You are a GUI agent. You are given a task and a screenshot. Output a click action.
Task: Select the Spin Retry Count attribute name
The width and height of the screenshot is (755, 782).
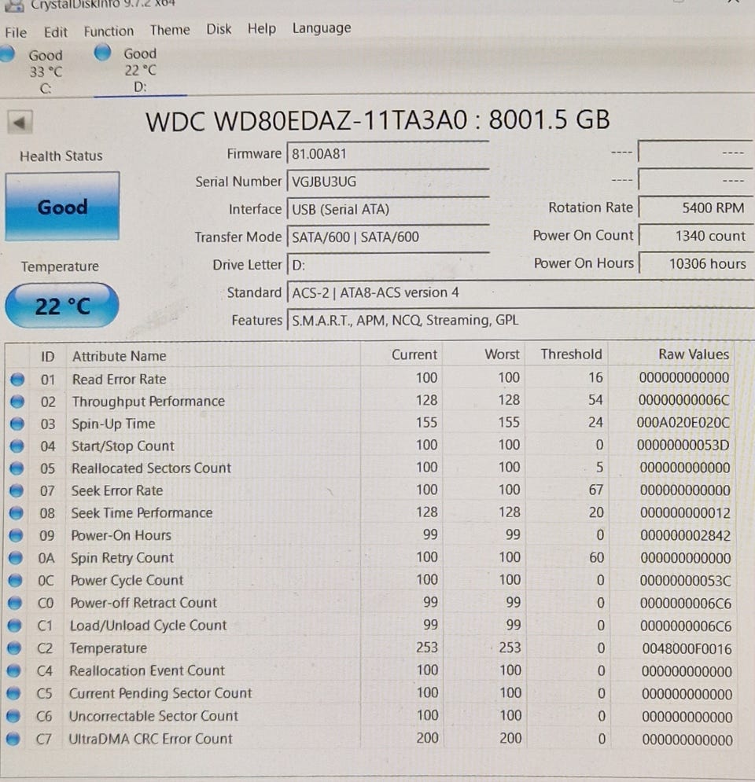(x=122, y=557)
